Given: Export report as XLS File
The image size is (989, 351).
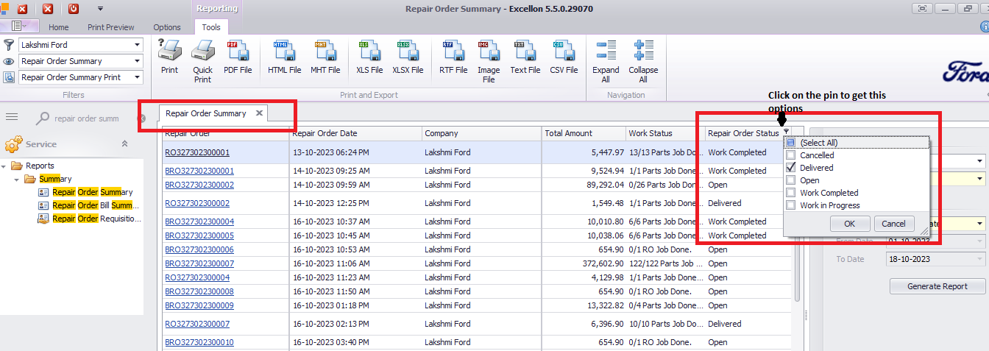Looking at the screenshot, I should 369,57.
